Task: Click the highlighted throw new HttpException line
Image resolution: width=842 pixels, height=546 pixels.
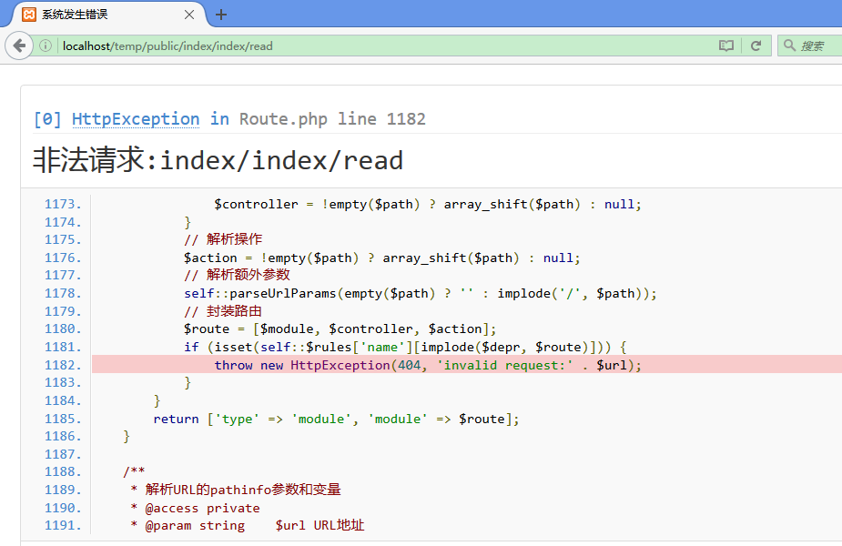Action: click(x=428, y=365)
